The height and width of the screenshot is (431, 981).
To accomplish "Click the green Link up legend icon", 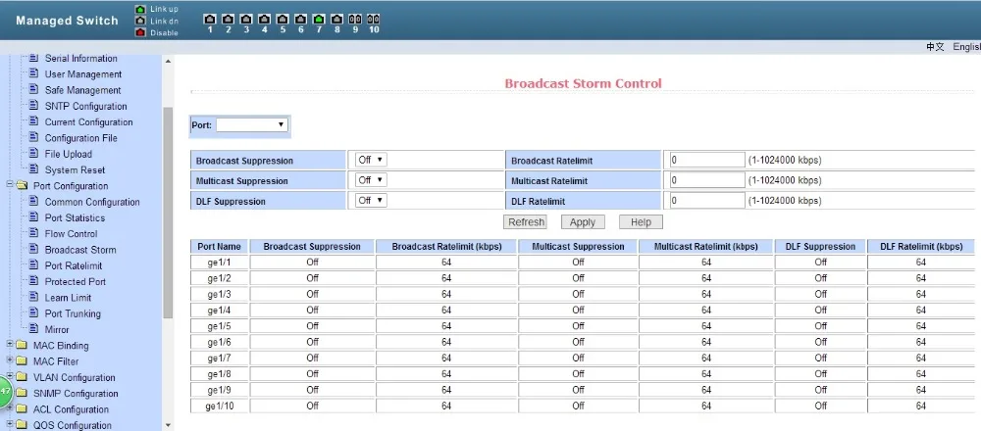I will point(140,10).
